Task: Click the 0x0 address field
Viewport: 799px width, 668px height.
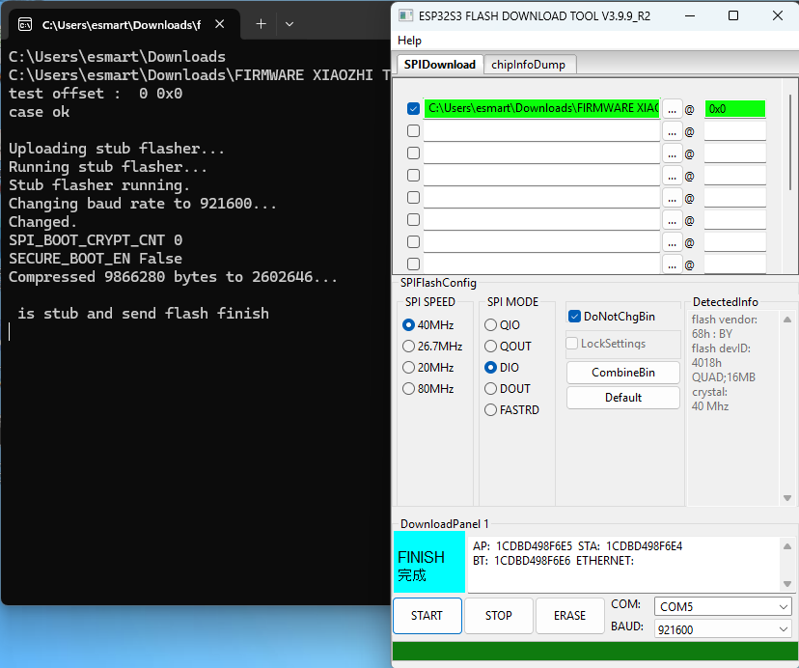Action: pos(734,109)
